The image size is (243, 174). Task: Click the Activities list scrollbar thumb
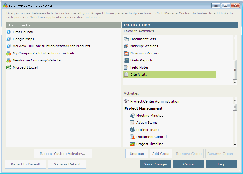(235, 107)
